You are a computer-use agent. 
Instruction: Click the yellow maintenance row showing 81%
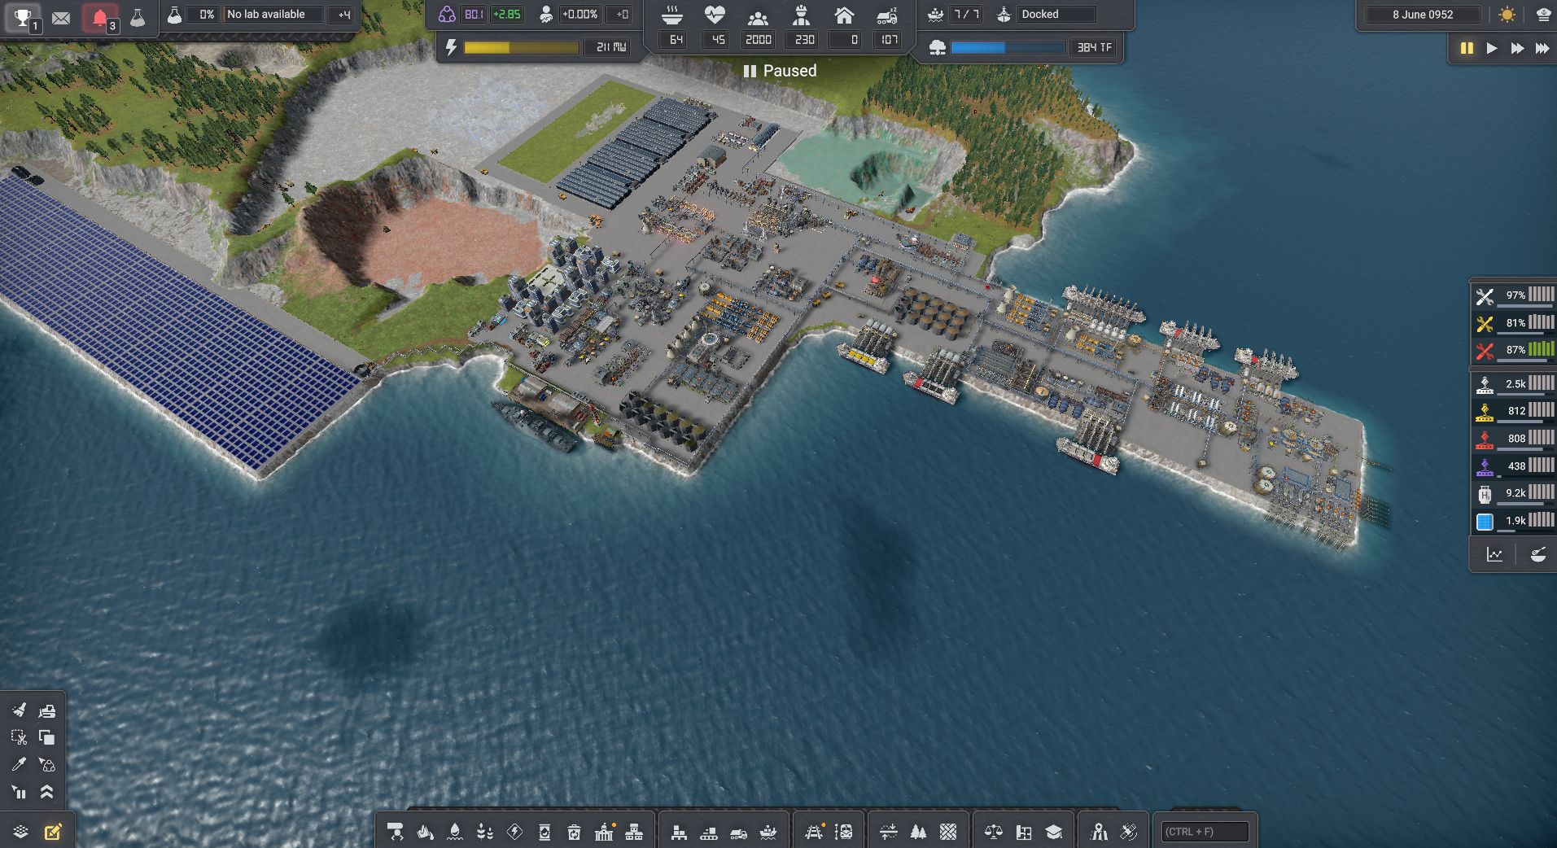point(1514,323)
